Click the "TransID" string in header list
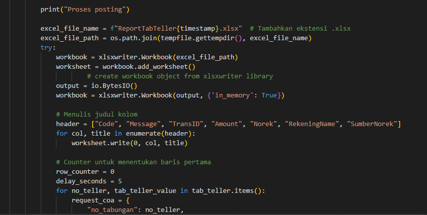This screenshot has width=427, height=215. tap(186, 124)
